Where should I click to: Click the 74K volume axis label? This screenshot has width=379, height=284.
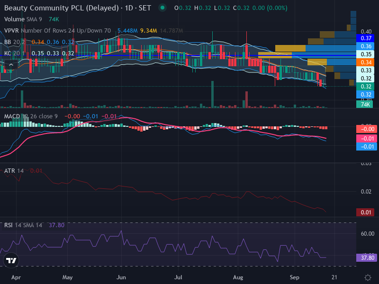(x=364, y=104)
